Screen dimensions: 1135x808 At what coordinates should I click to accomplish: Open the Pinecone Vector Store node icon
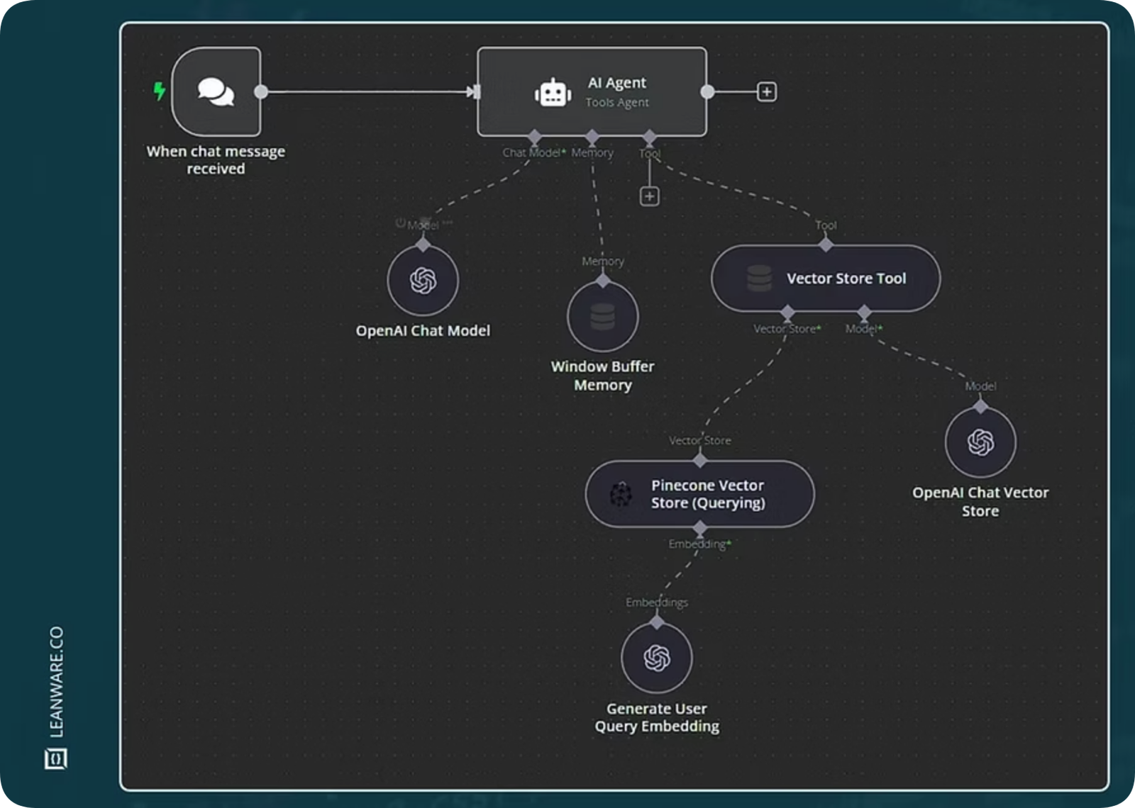621,494
